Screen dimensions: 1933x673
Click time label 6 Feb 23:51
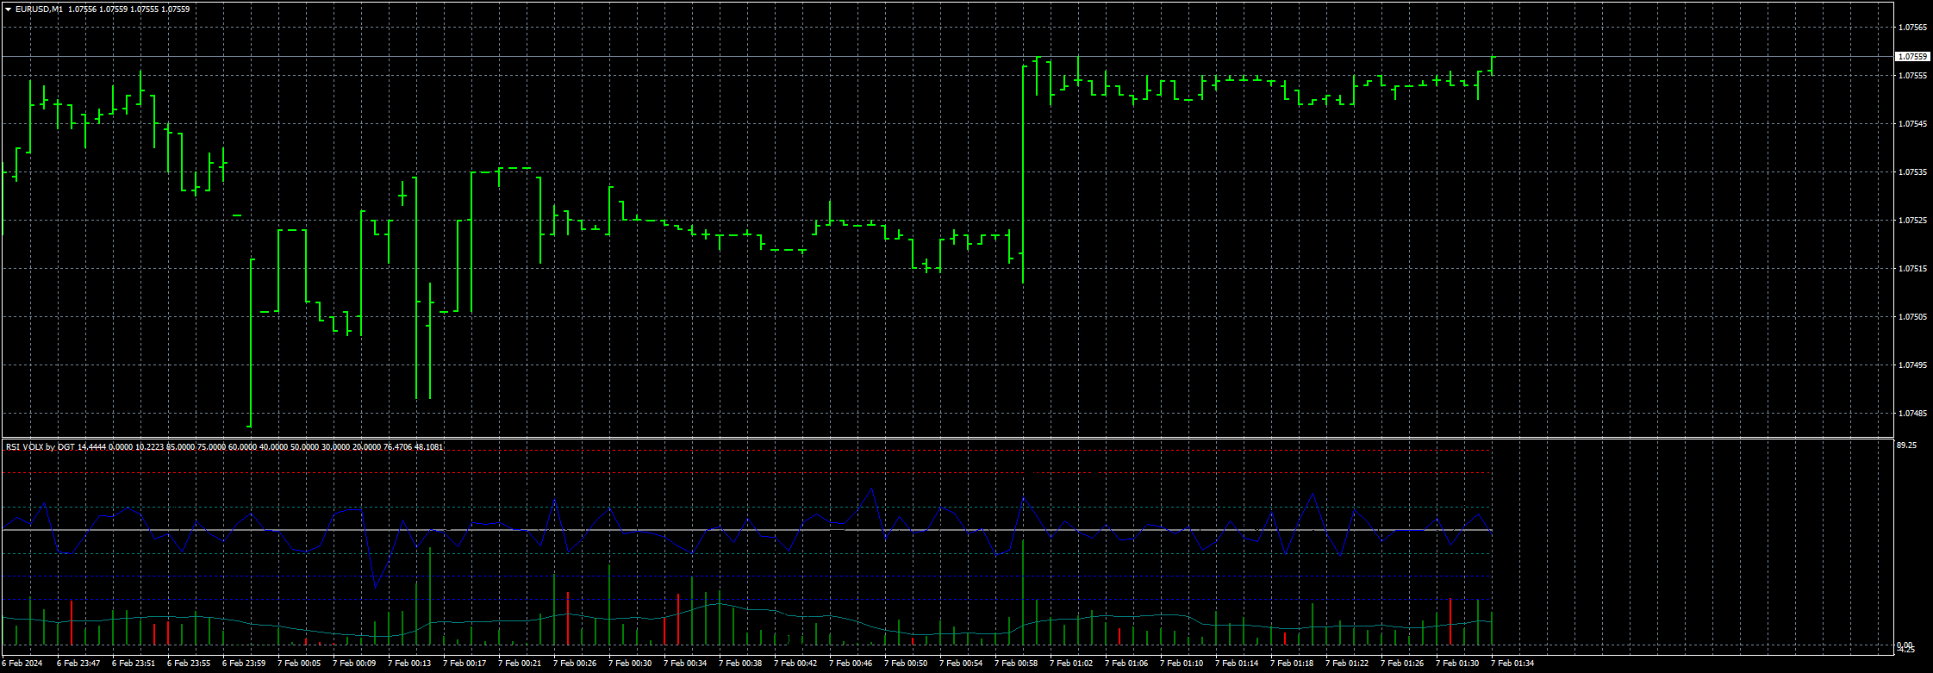134,664
